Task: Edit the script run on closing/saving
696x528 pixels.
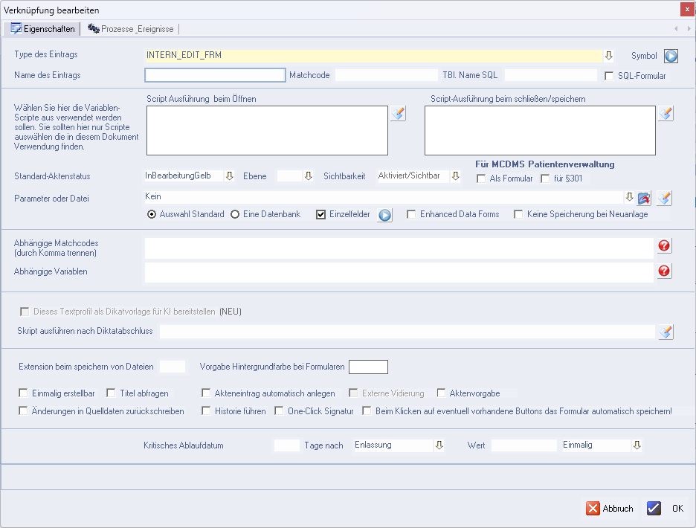Action: 666,113
